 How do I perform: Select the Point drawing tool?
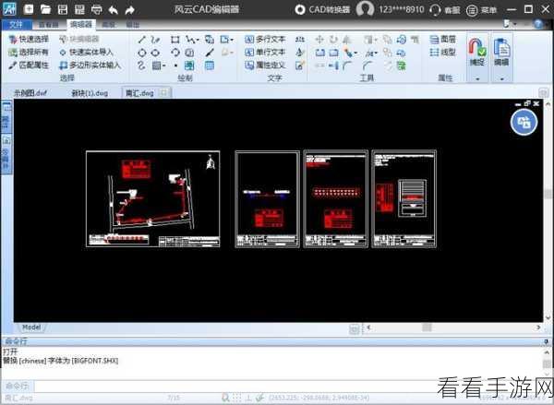coord(175,66)
